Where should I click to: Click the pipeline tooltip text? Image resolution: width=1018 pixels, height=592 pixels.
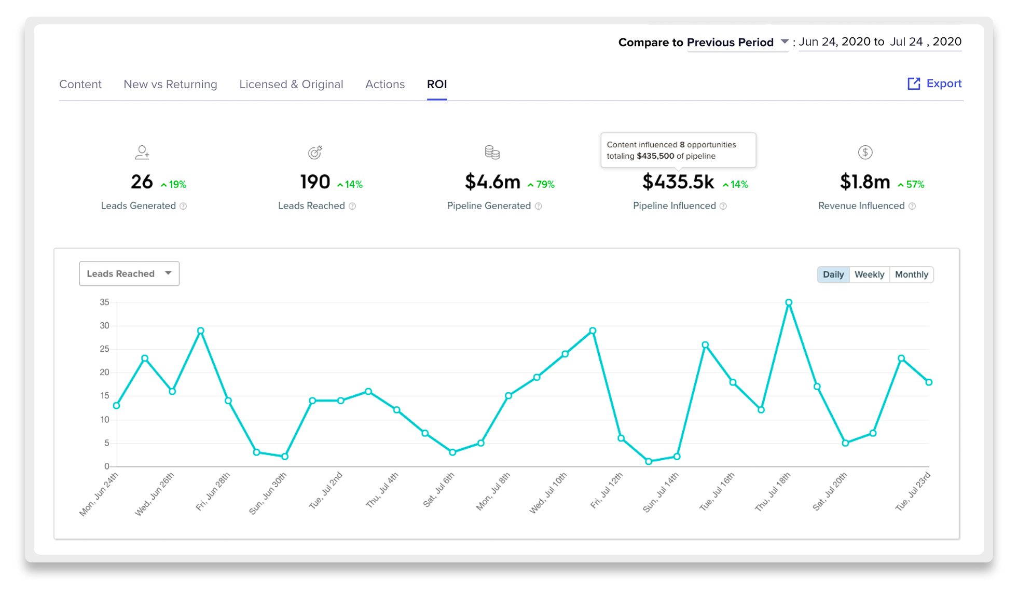[671, 150]
